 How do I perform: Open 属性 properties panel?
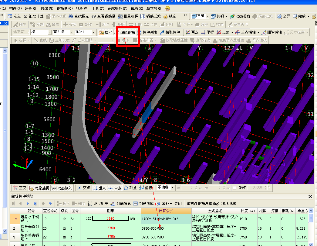tap(106, 32)
